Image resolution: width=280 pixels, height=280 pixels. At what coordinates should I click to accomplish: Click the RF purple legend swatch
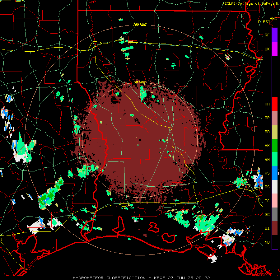(x=275, y=35)
